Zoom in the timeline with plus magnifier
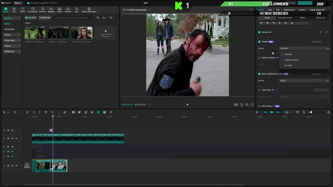This screenshot has height=187, width=333. (329, 112)
